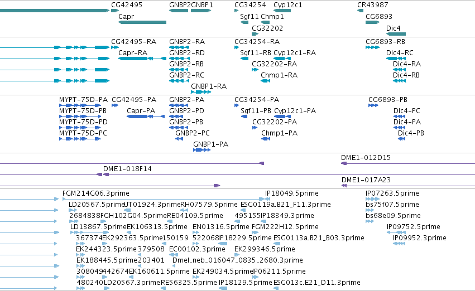475x291 pixels.
Task: Select transcript GNBP2-RB
Action: click(186, 64)
